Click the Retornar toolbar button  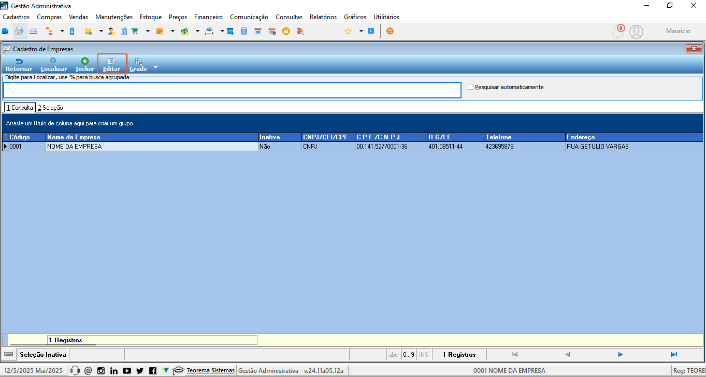point(19,65)
